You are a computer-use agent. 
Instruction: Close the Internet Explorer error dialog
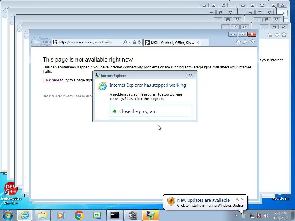[190, 76]
